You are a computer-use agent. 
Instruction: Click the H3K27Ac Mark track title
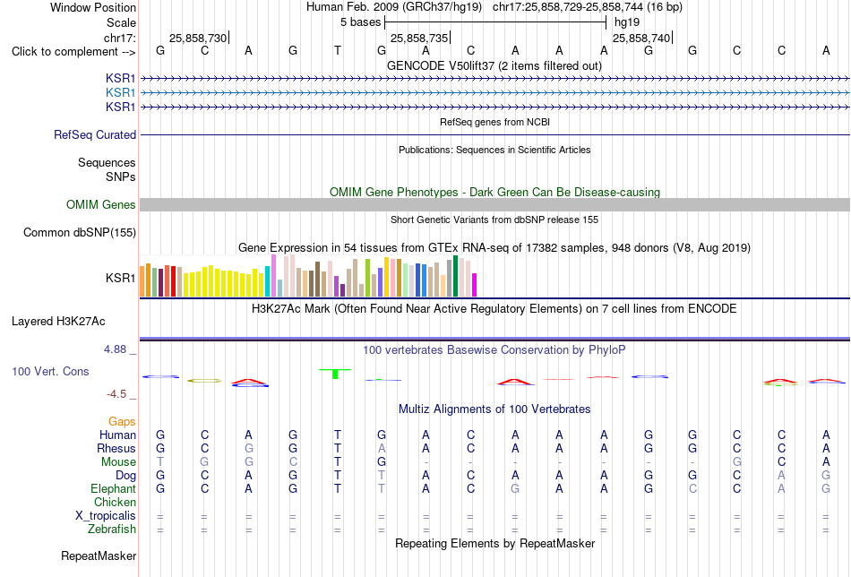(494, 309)
